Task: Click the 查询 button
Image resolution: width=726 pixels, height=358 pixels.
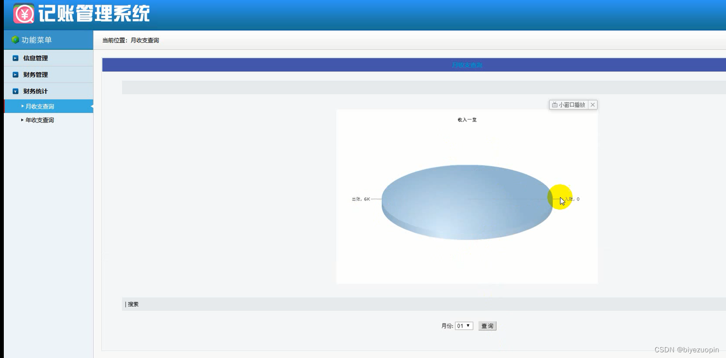Action: (487, 326)
